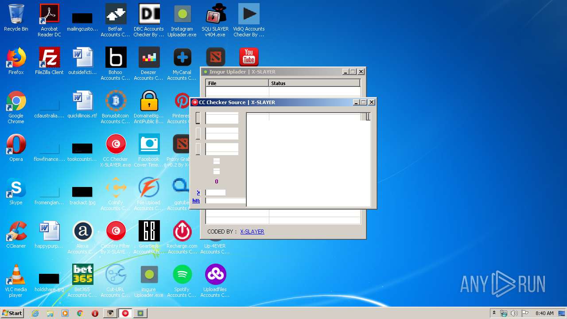Select holdshare.jpg file icon
This screenshot has height=319, width=567.
[x=49, y=283]
